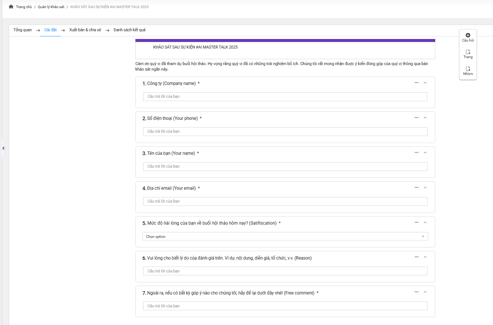
Task: Click the Your email answer input field
Action: point(285,201)
